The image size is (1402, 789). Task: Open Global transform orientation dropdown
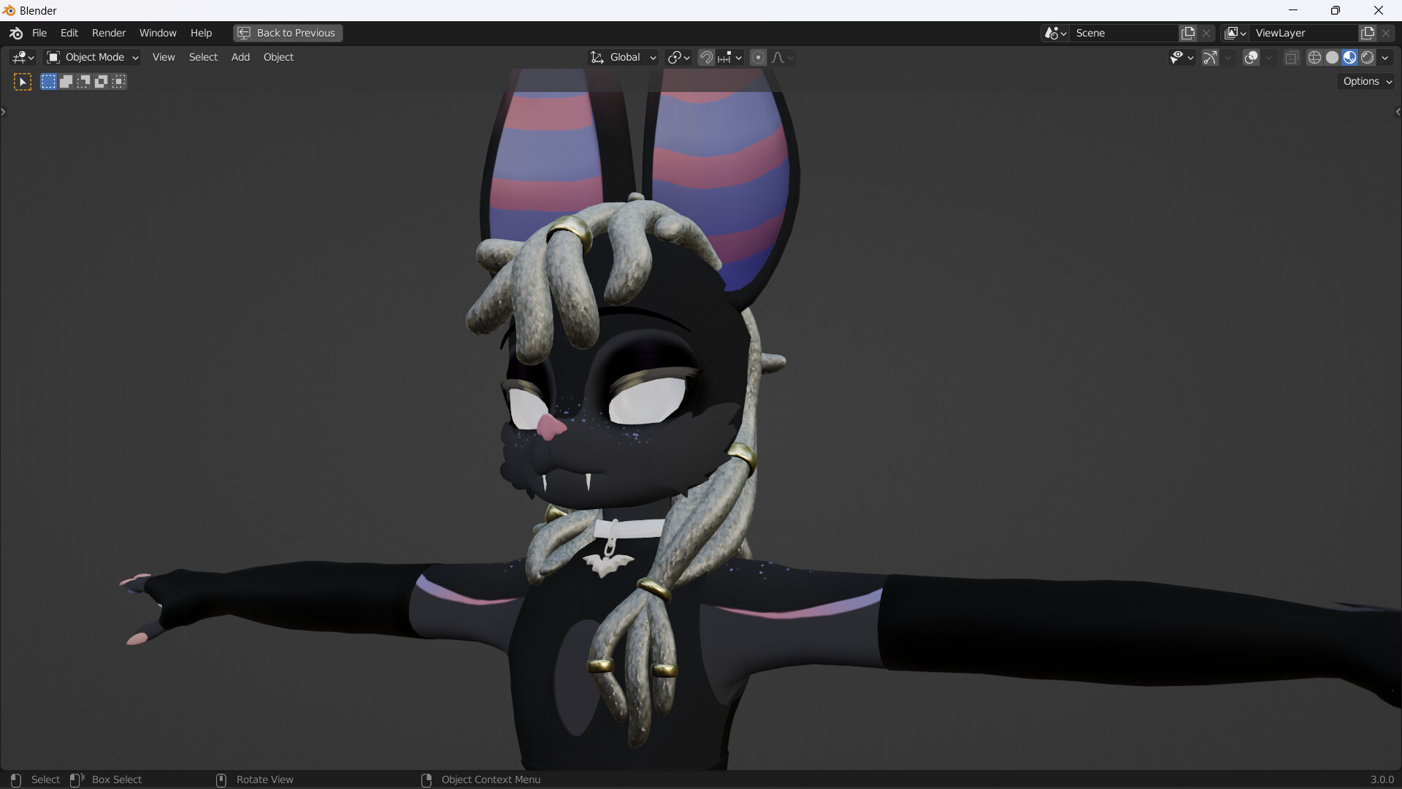624,57
